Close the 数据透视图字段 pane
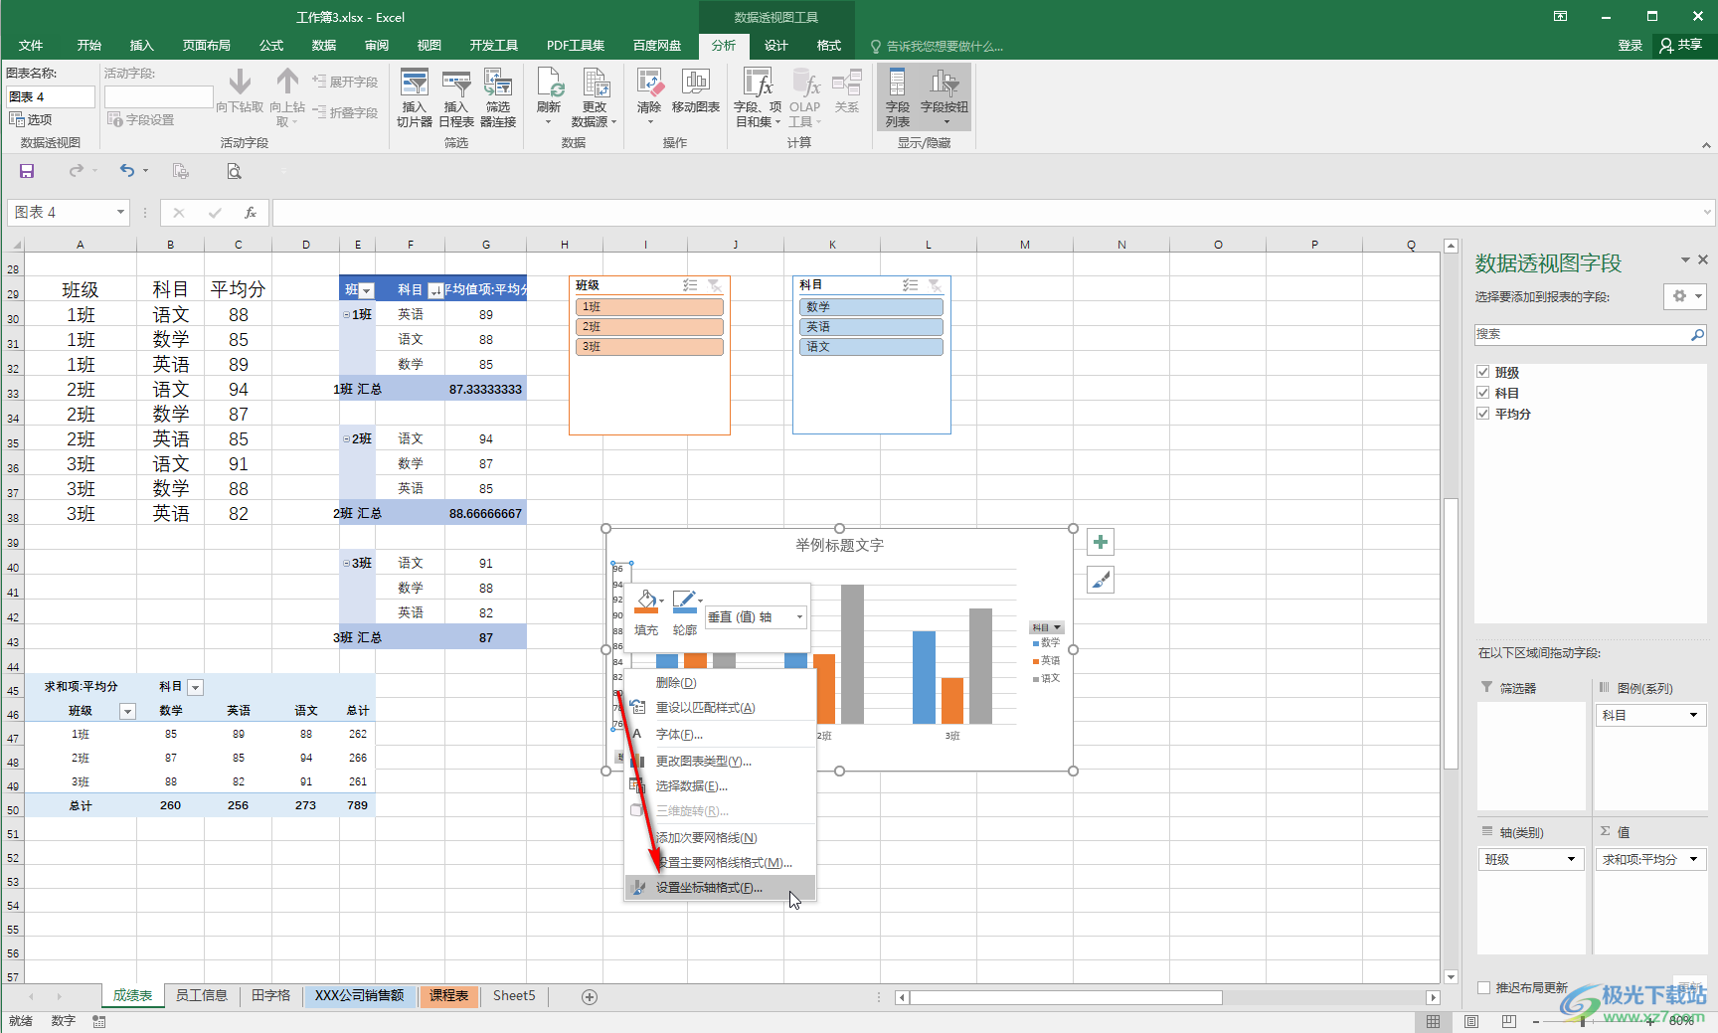Image resolution: width=1718 pixels, height=1033 pixels. pos(1703,259)
